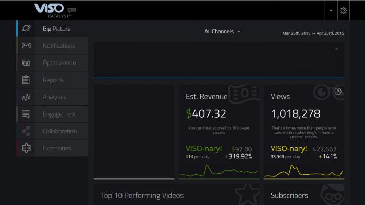Screen dimensions: 365x205
Task: Click the Views help question mark
Action: 338,92
